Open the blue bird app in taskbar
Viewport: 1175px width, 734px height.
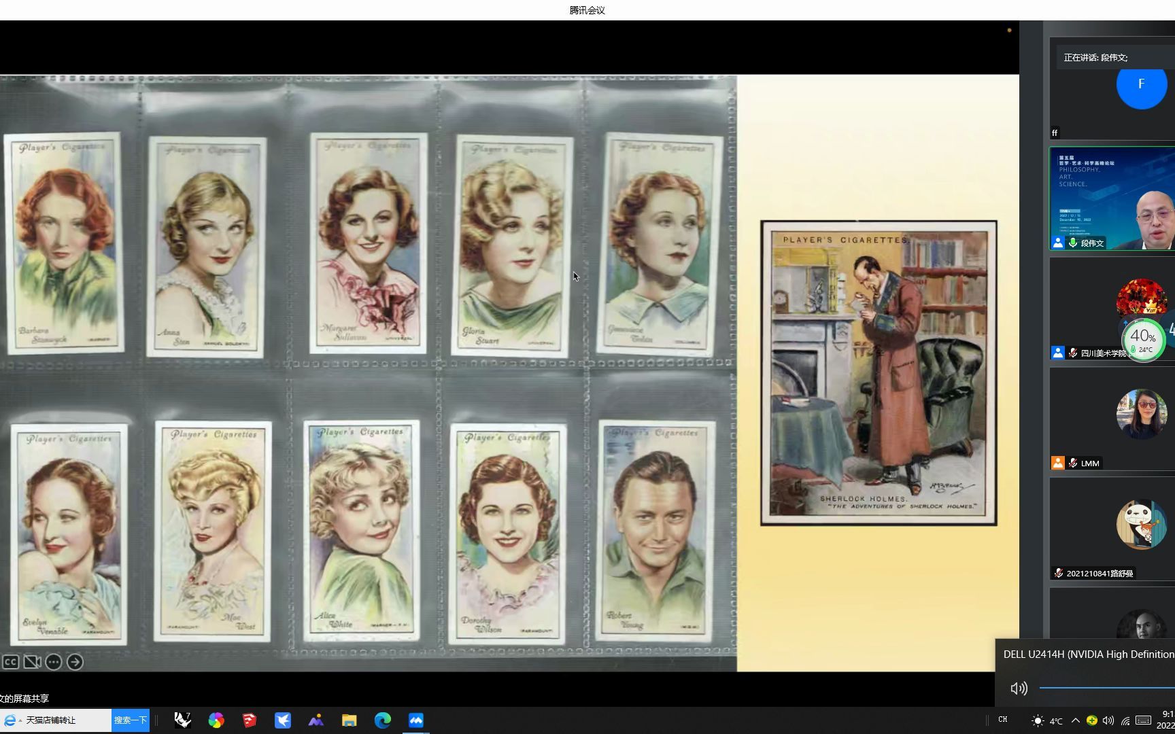283,720
